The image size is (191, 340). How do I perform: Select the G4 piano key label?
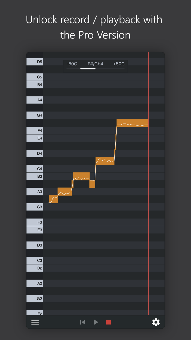pos(34,115)
